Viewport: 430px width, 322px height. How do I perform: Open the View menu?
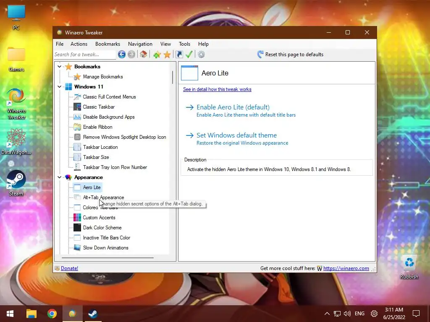[165, 44]
